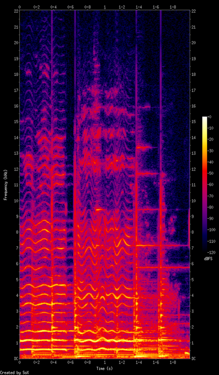Screen dimensions: 219x375
Task: Click the "0" label on the top time axis
Action: tap(20, 7)
